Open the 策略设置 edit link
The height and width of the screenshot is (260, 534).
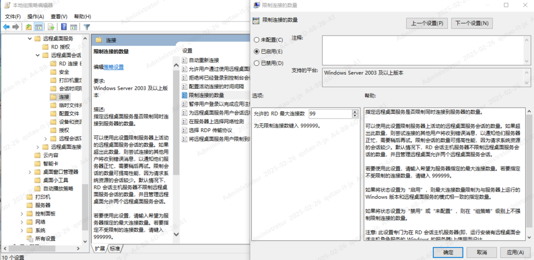114,67
